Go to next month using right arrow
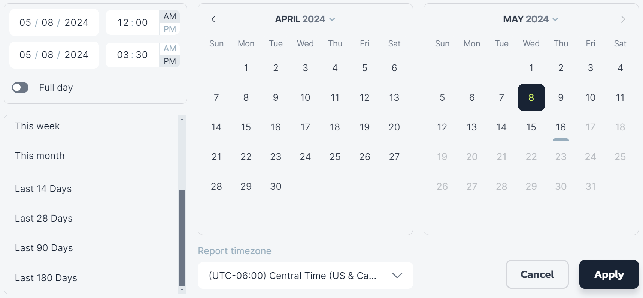Image resolution: width=643 pixels, height=298 pixels. pos(623,19)
